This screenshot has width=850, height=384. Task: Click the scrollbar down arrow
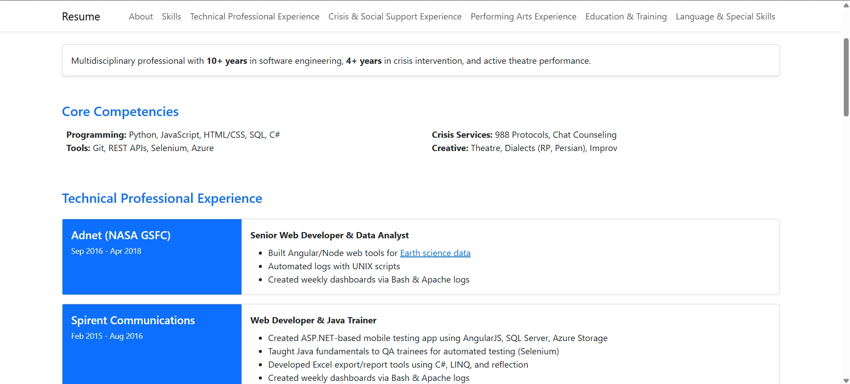846,380
